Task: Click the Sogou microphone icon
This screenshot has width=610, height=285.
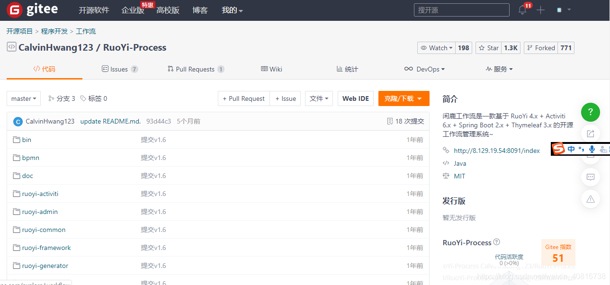Action: click(592, 149)
